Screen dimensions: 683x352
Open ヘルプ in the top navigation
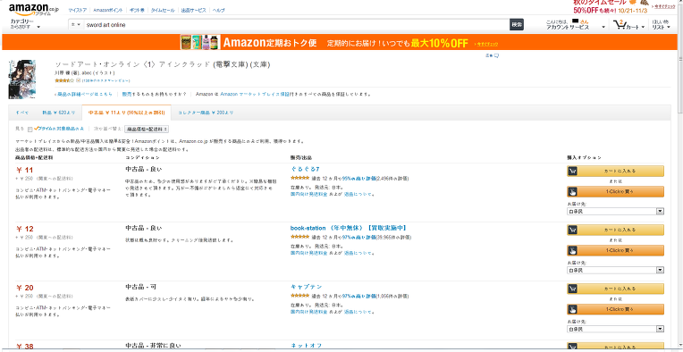[x=218, y=10]
